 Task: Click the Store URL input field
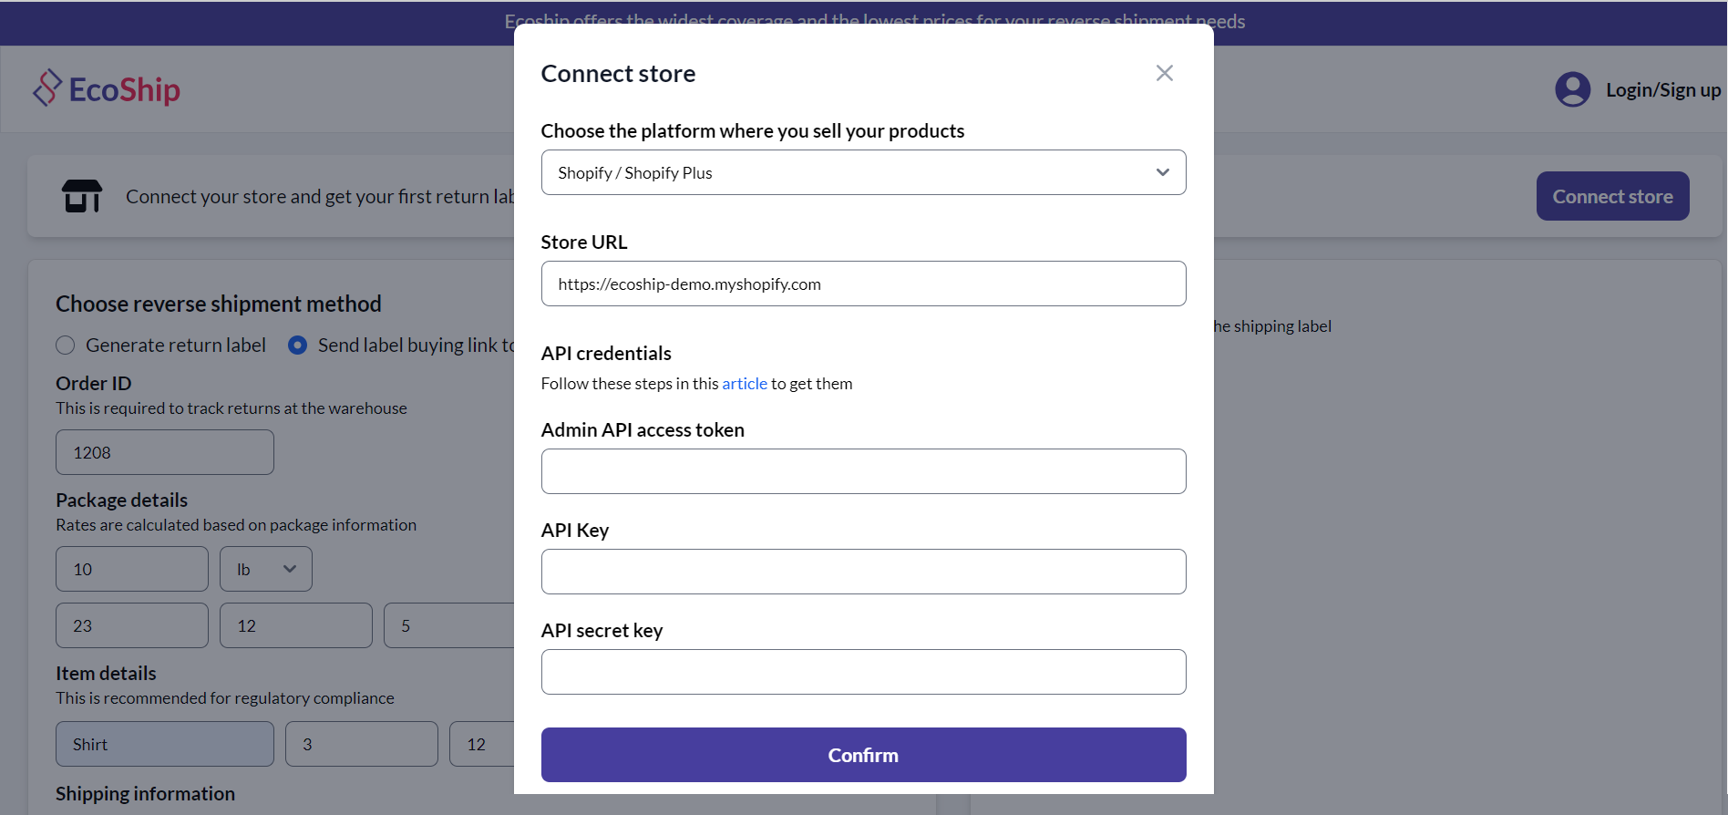tap(863, 284)
